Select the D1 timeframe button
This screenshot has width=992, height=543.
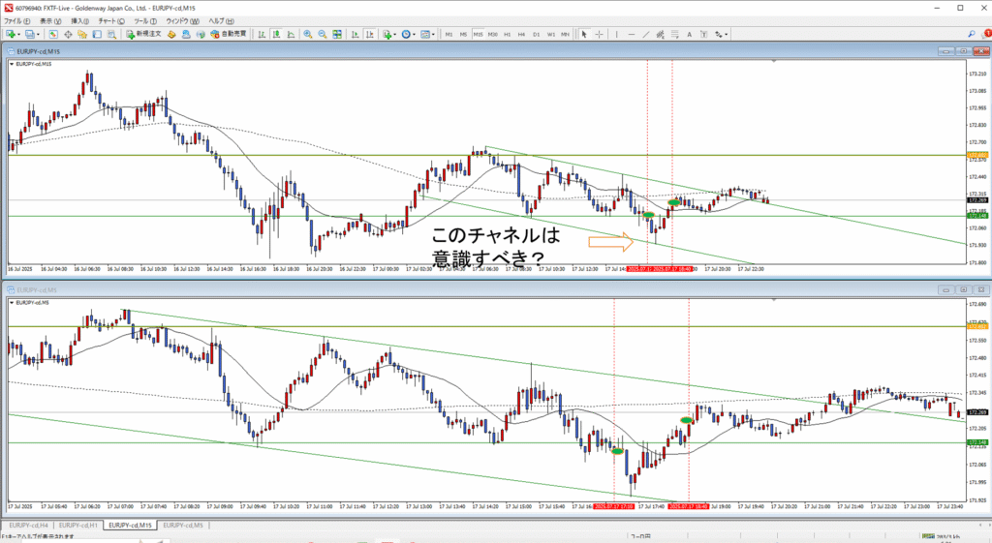(x=536, y=34)
